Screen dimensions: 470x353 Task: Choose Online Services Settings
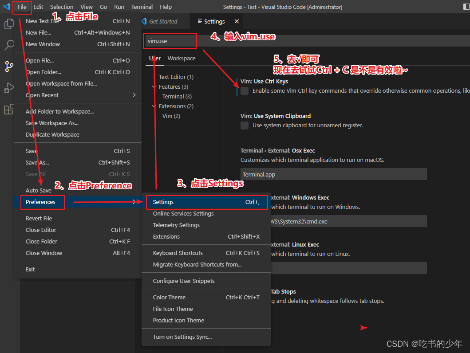206,213
